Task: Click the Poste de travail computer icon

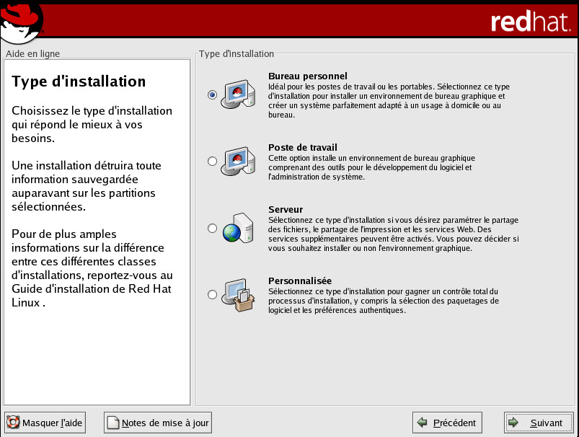Action: click(238, 162)
